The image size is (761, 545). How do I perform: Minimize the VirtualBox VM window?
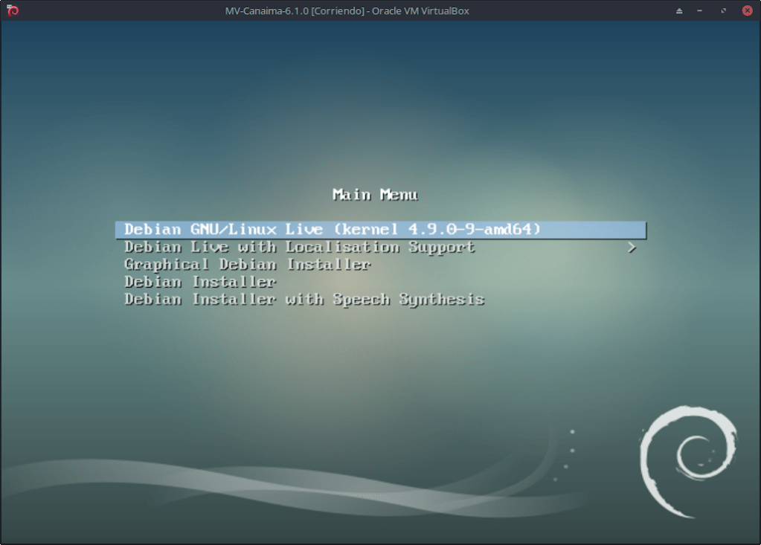(701, 11)
